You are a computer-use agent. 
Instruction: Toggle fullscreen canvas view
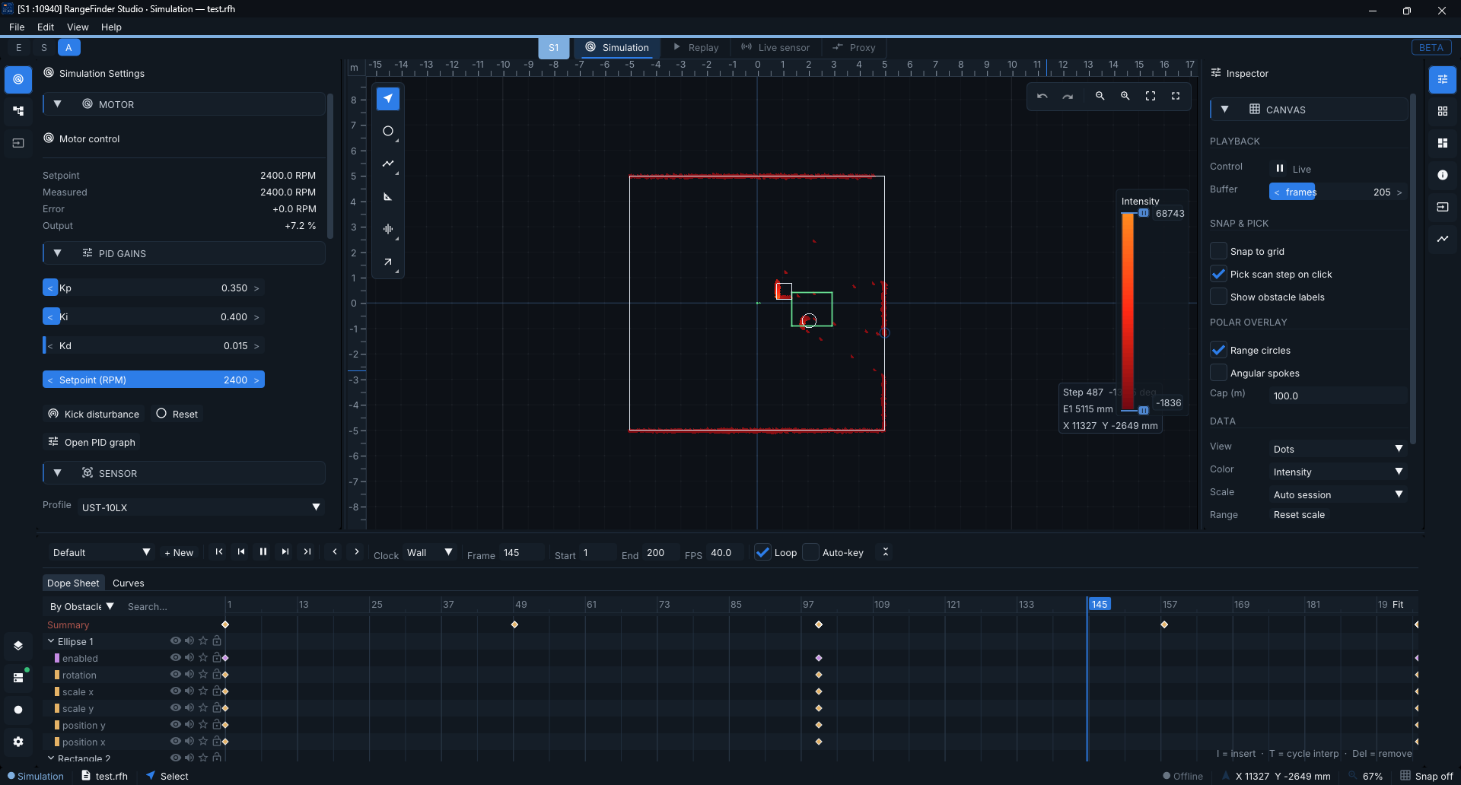1176,97
